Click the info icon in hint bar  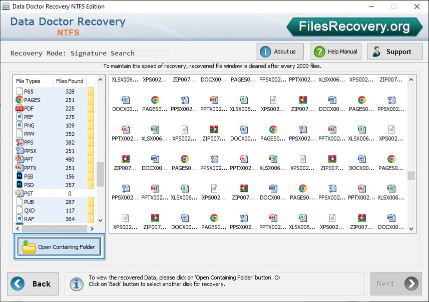[x=77, y=283]
